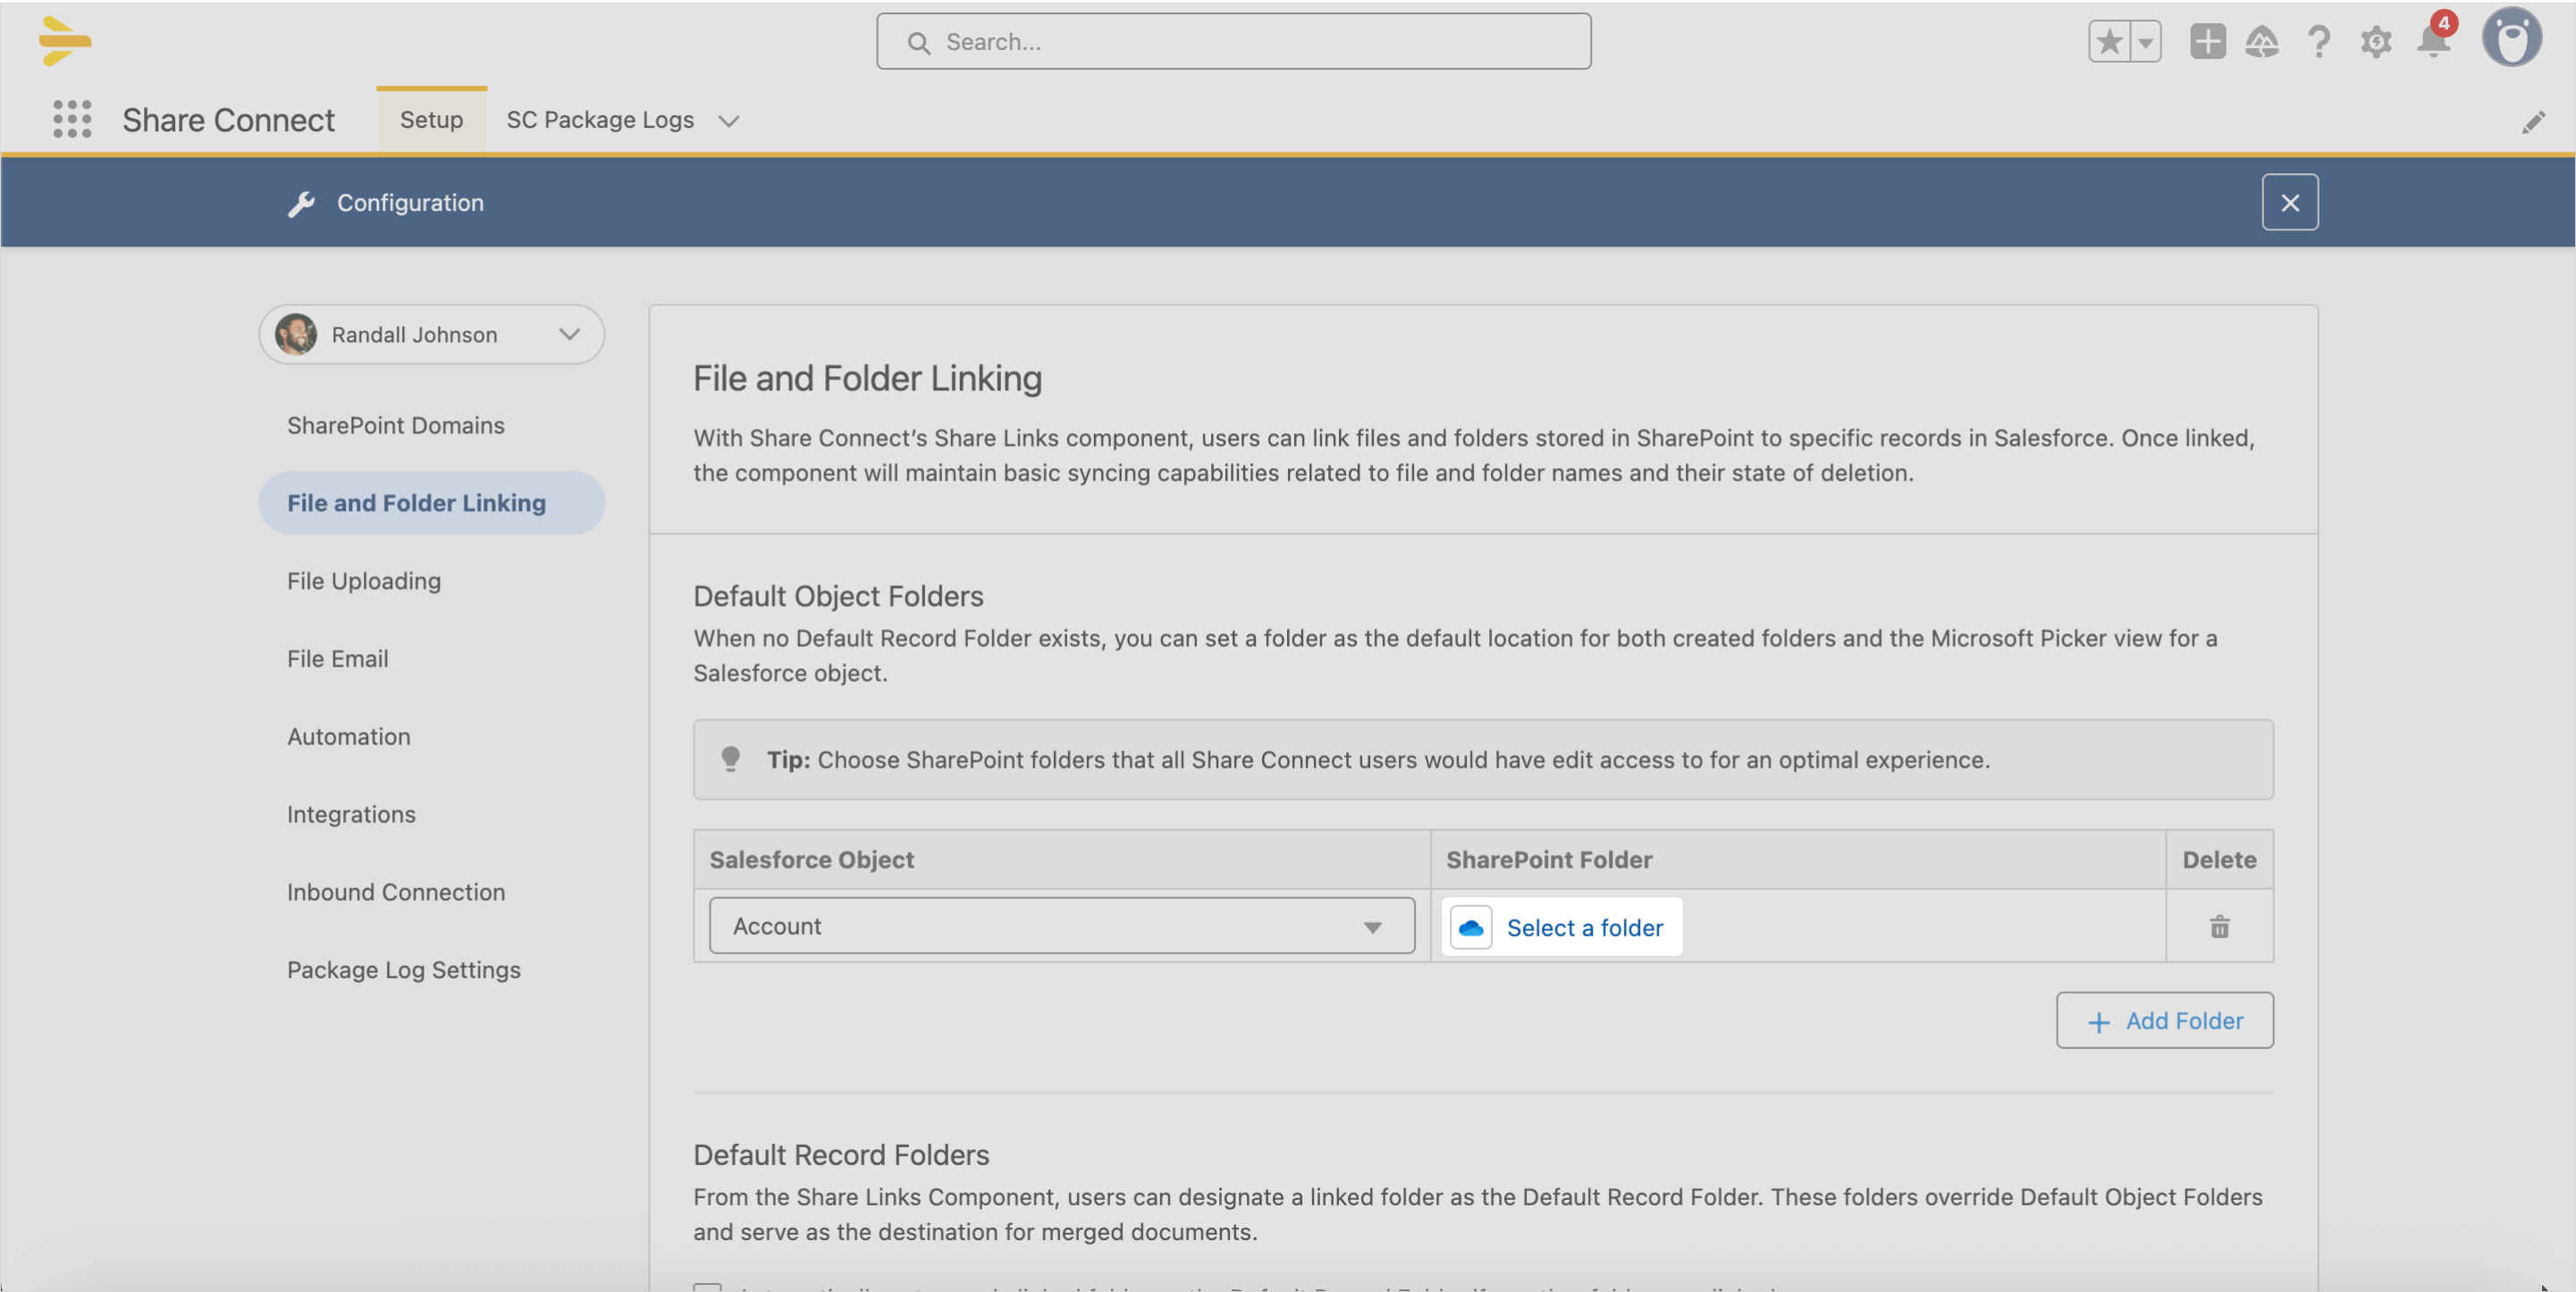This screenshot has height=1292, width=2576.
Task: Expand the SC Package Logs tab chevron
Action: 729,121
